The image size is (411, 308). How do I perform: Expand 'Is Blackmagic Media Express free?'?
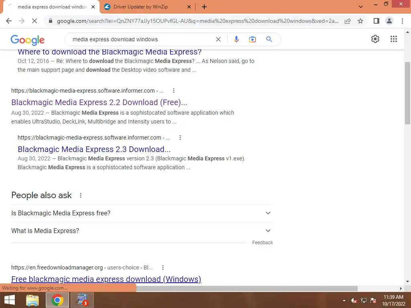pyautogui.click(x=142, y=213)
